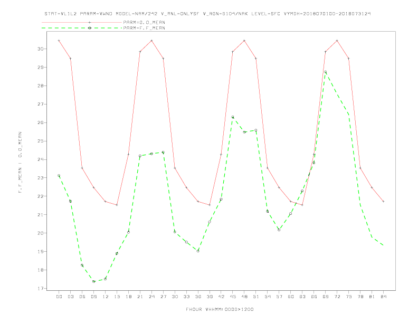Click y-axis tick label 29
The height and width of the screenshot is (323, 418).
coord(41,67)
